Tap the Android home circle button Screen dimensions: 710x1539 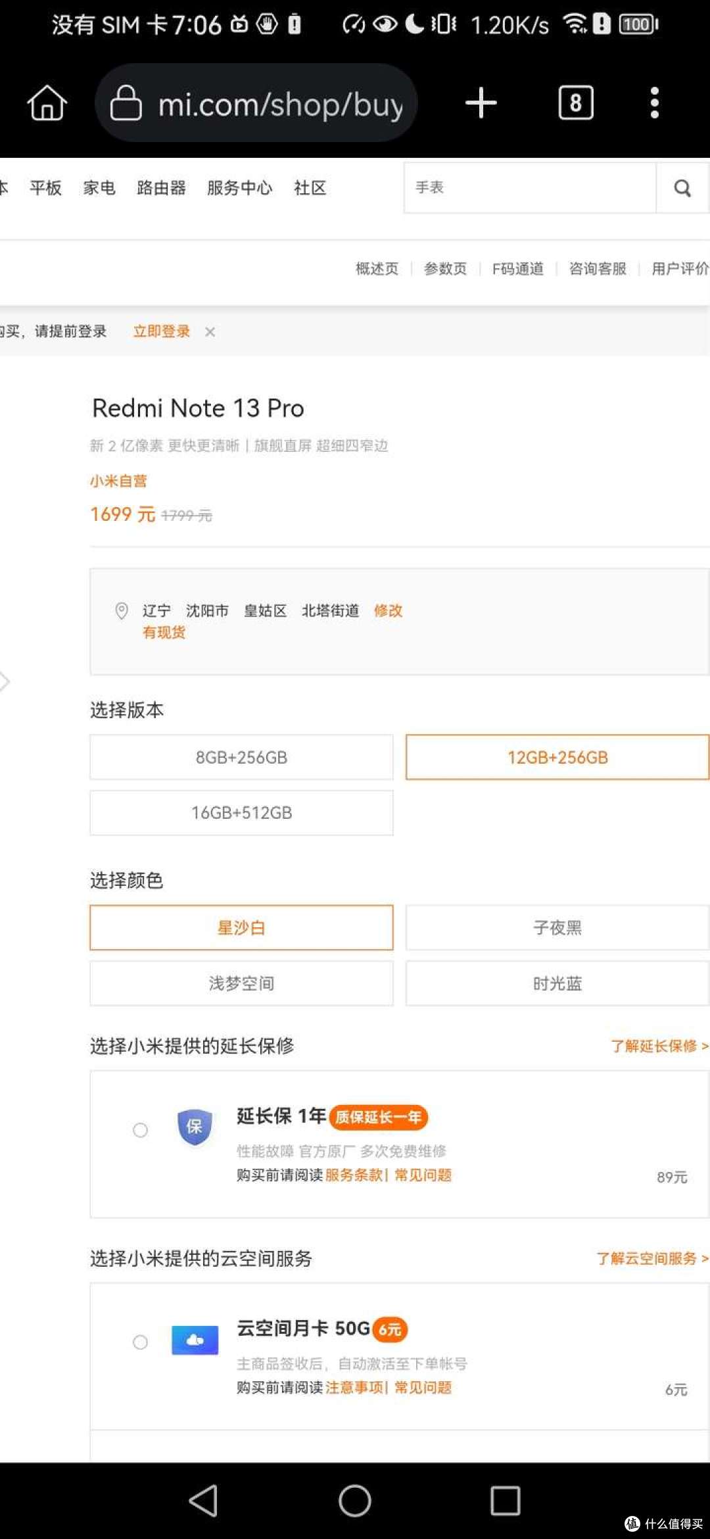click(x=355, y=1501)
